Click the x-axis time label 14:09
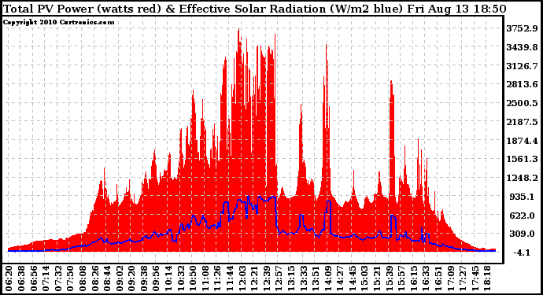Image resolution: width=543 pixels, height=295 pixels. coord(328,278)
